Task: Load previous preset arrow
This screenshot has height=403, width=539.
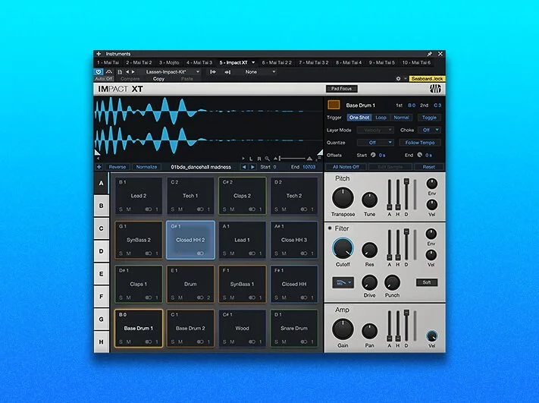Action: tap(127, 72)
